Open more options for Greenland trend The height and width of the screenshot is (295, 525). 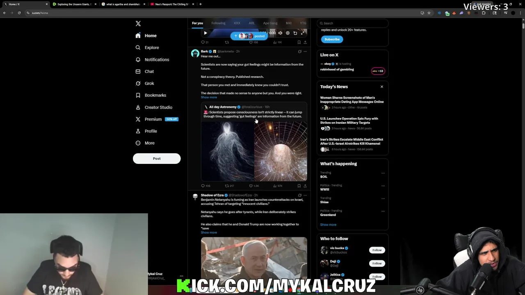[383, 211]
